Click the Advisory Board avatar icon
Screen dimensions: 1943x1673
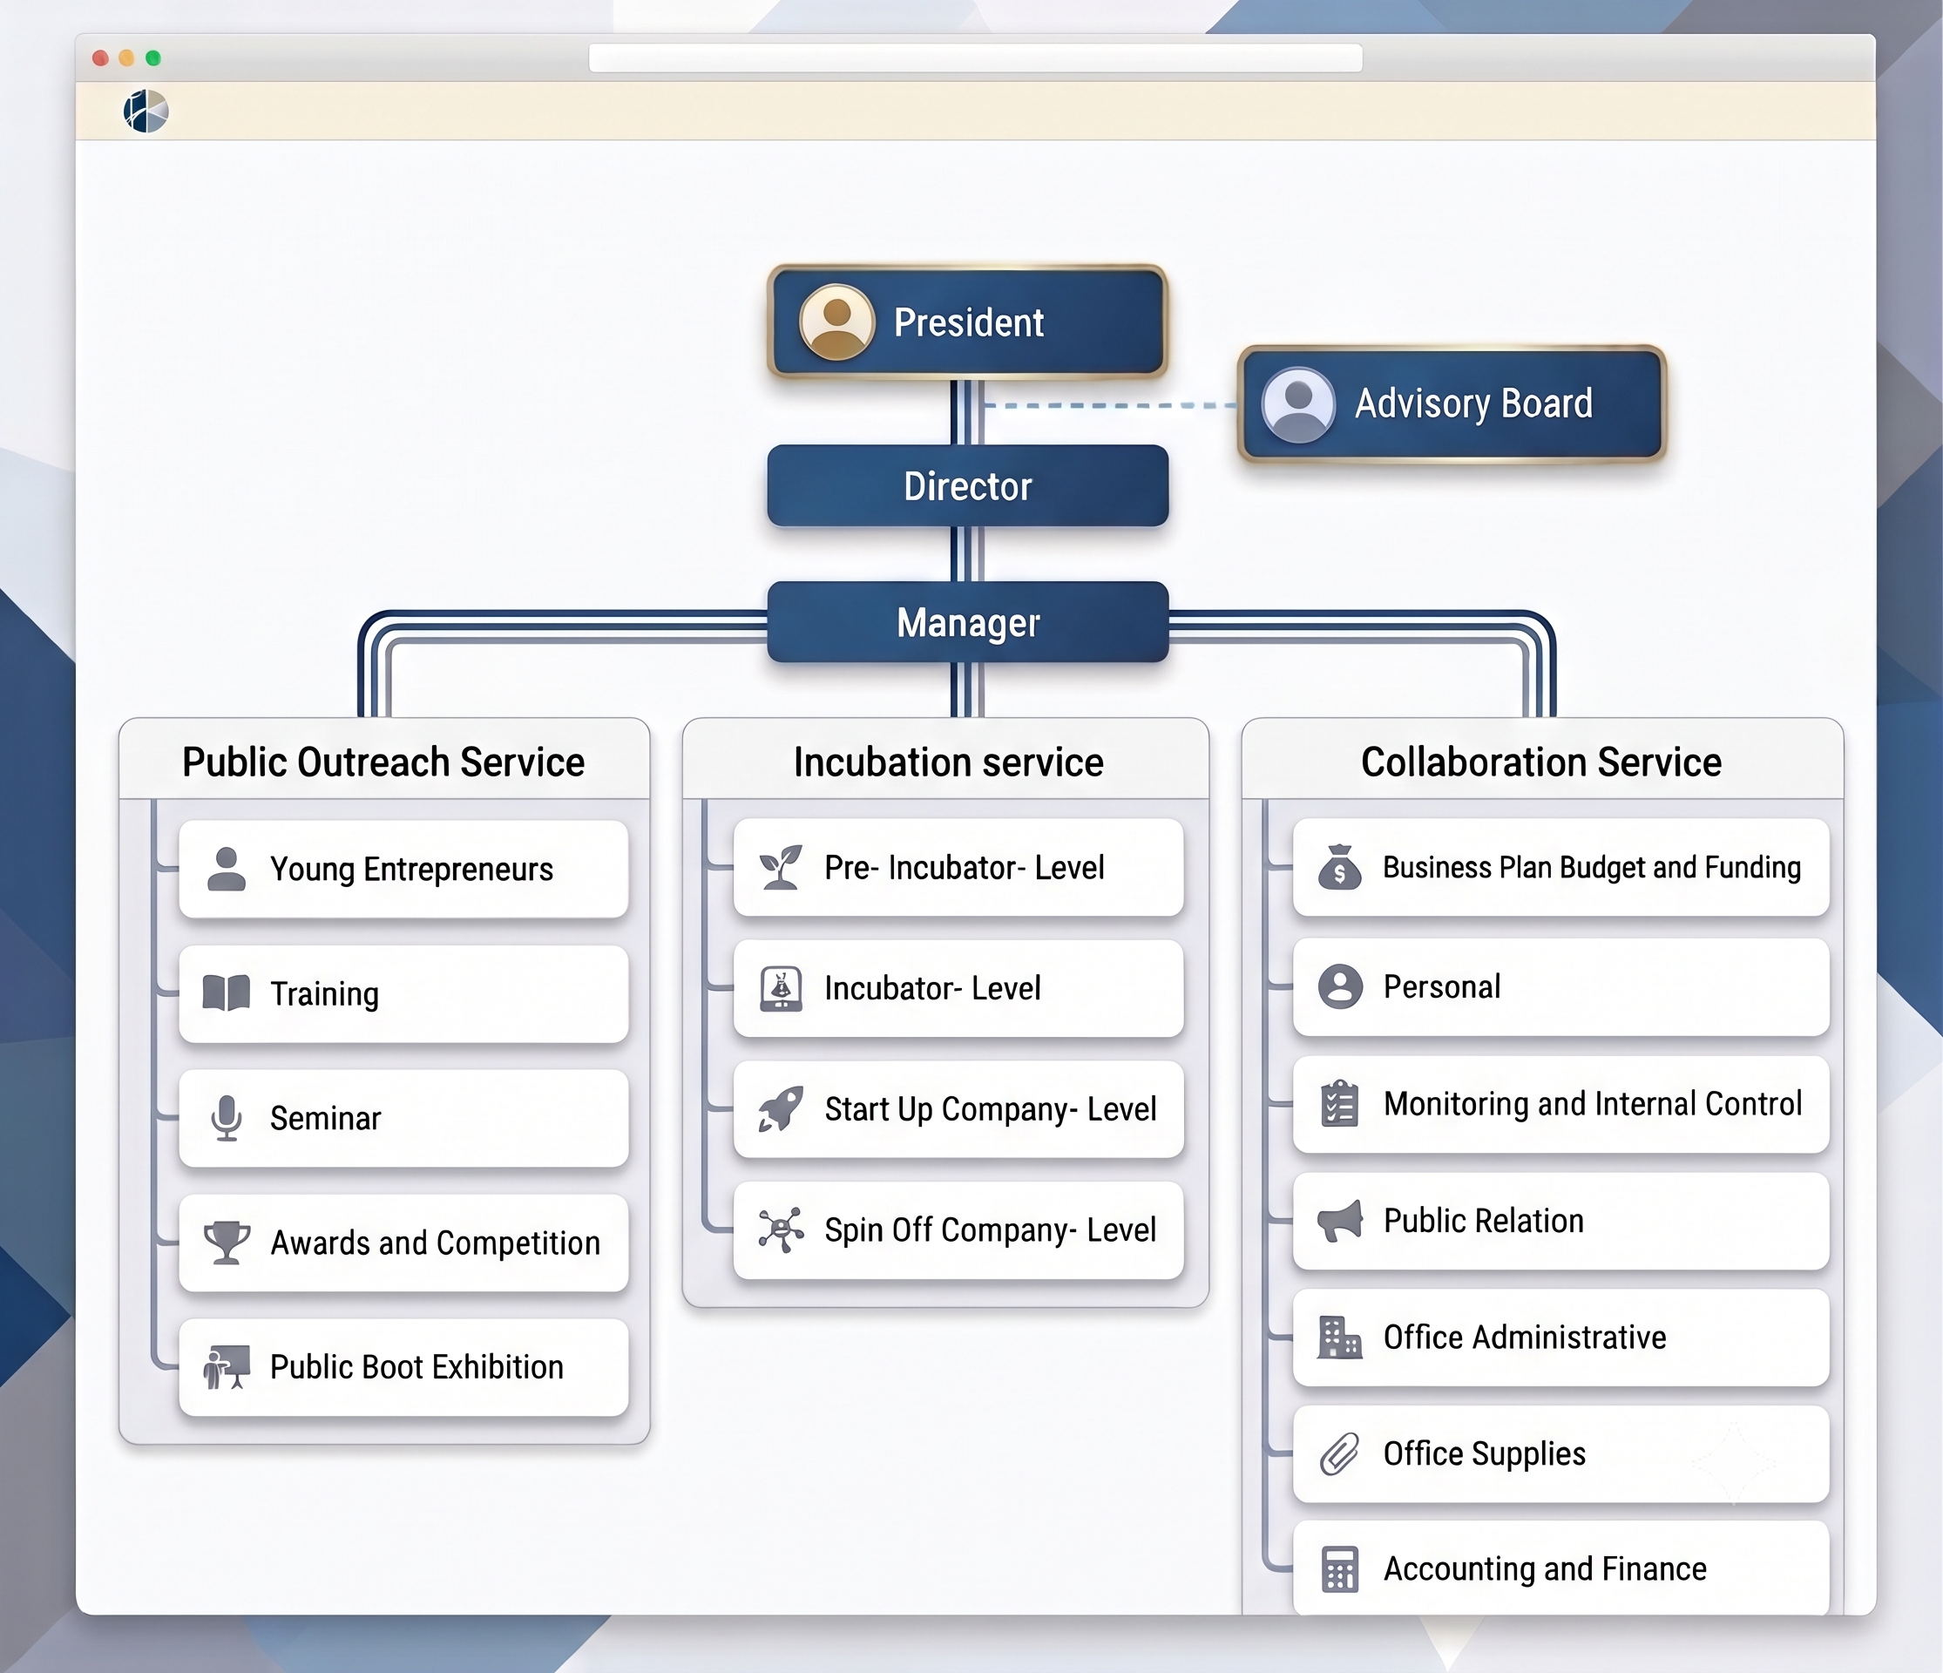[x=1298, y=404]
